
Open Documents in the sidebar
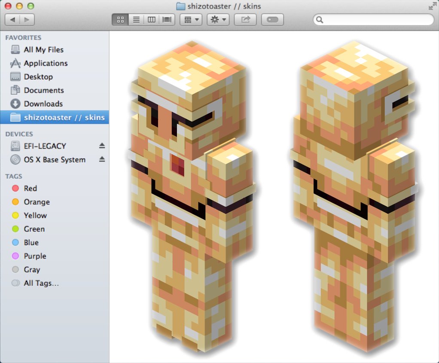coord(54,90)
